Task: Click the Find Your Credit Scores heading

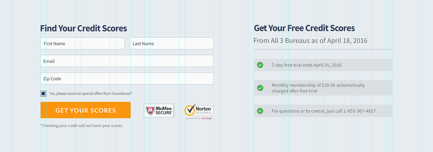Action: (x=84, y=28)
